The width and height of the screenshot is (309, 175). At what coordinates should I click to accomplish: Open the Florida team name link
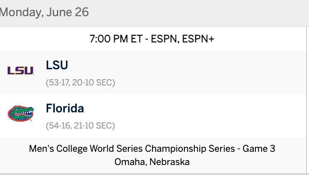(65, 108)
